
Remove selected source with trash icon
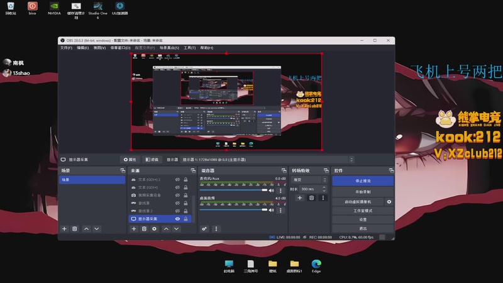[x=144, y=229]
